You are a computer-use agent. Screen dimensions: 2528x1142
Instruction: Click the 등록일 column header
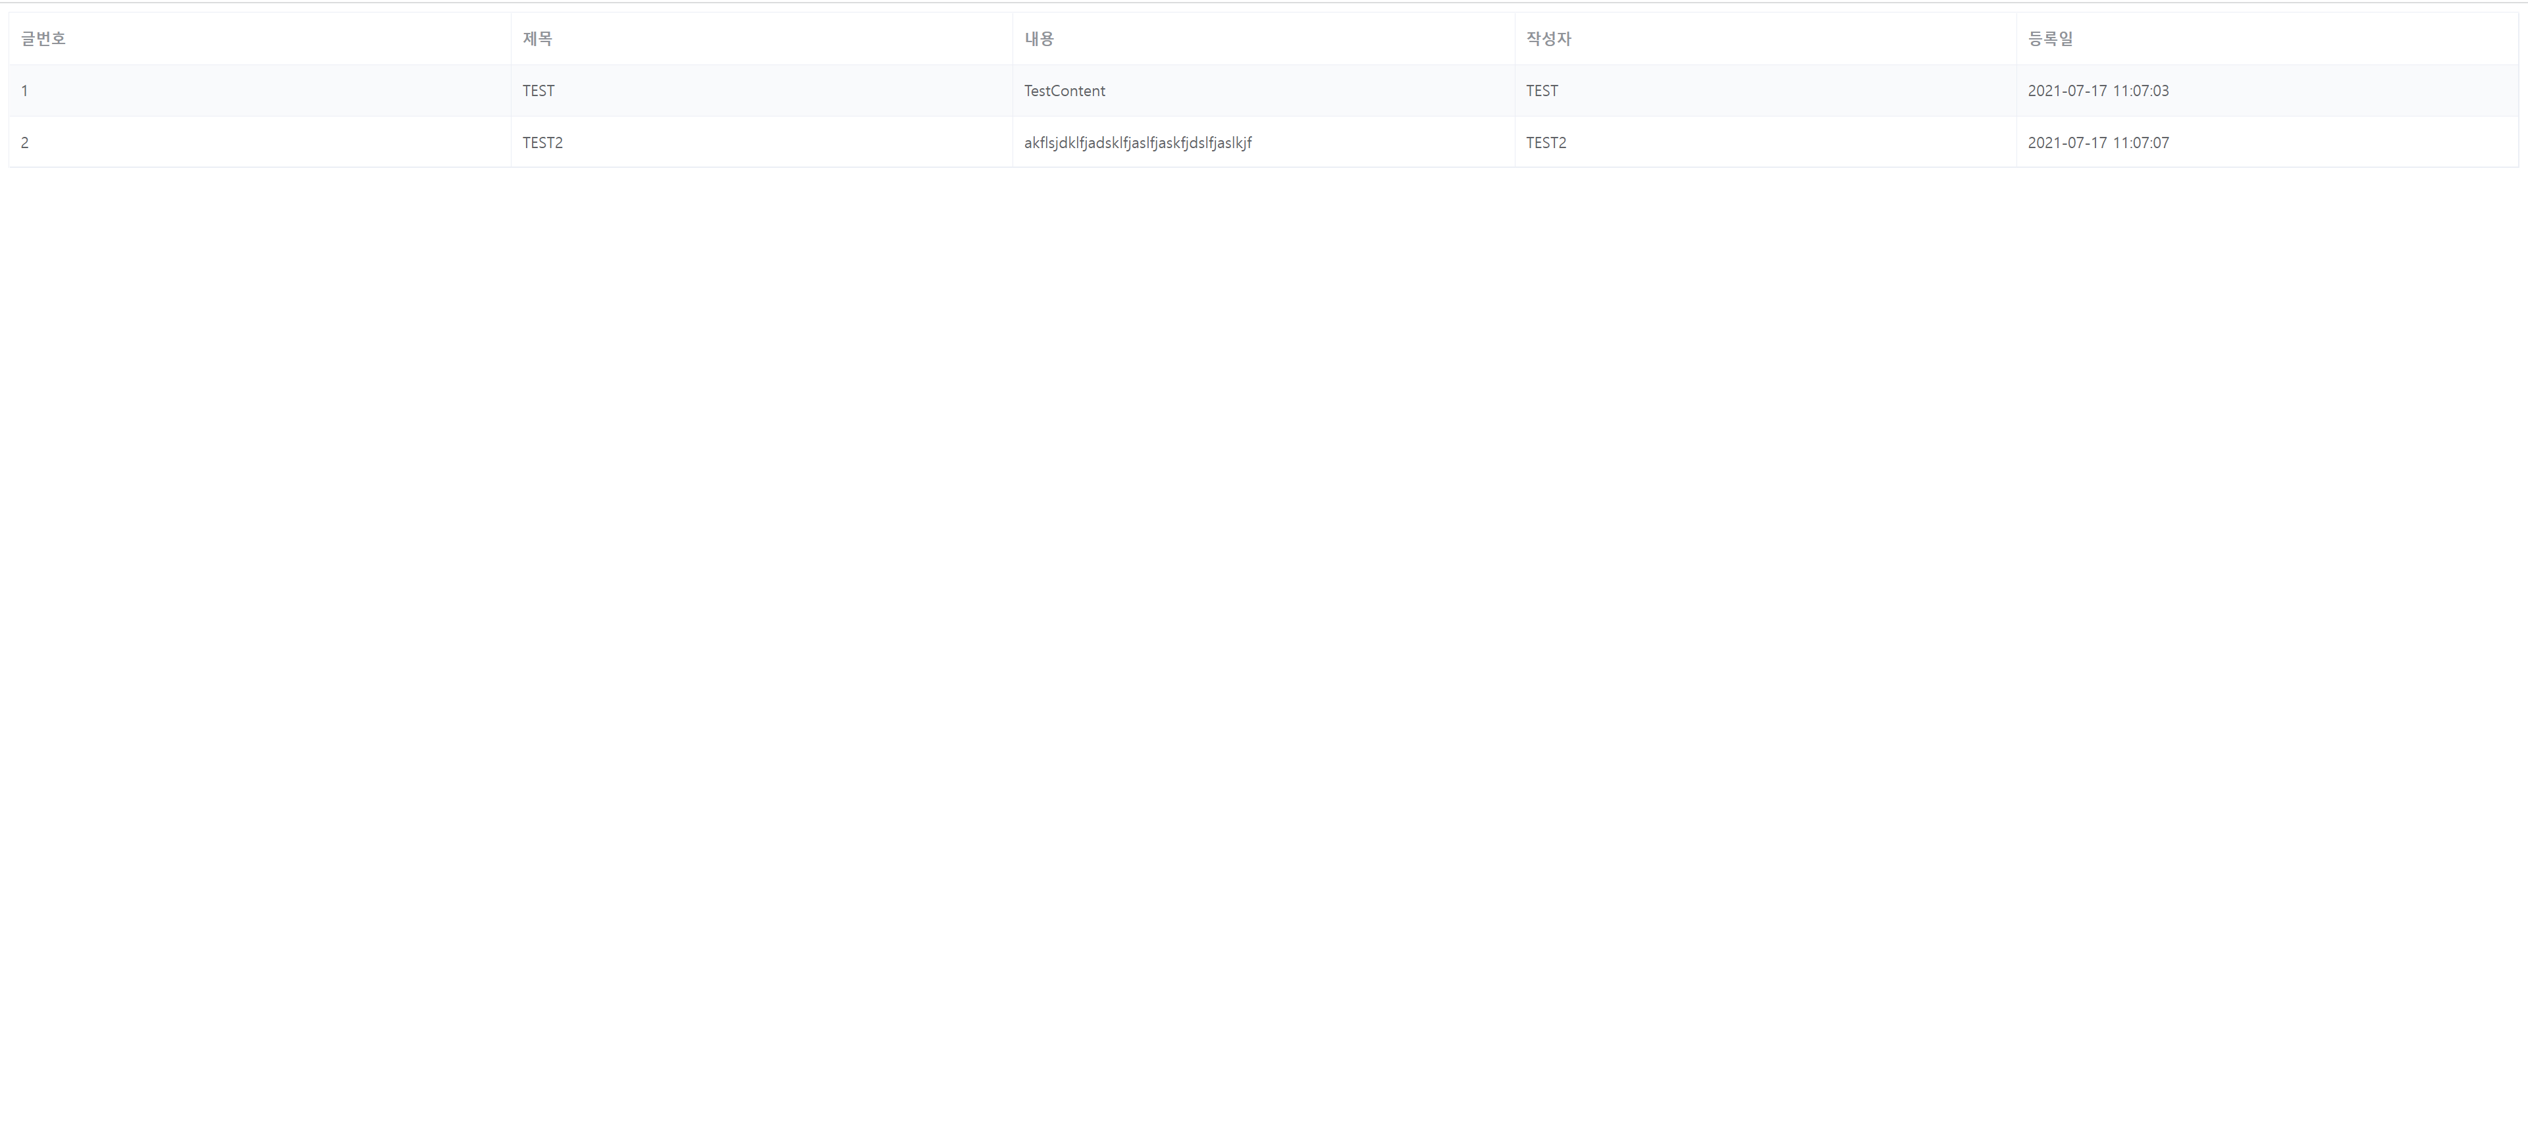click(x=2050, y=39)
